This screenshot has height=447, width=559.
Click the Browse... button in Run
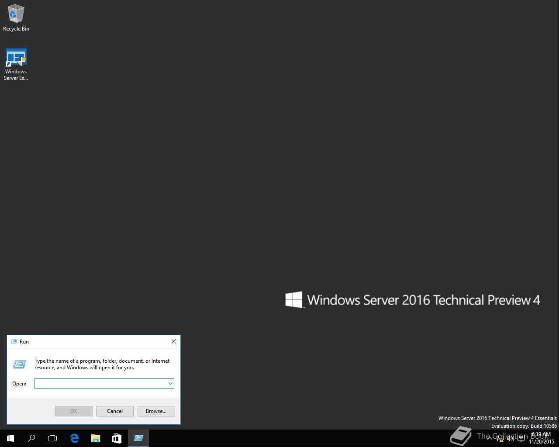(x=156, y=411)
